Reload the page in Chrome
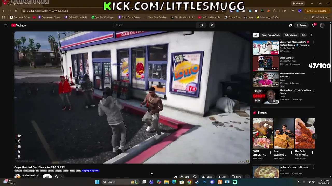 tap(16, 11)
